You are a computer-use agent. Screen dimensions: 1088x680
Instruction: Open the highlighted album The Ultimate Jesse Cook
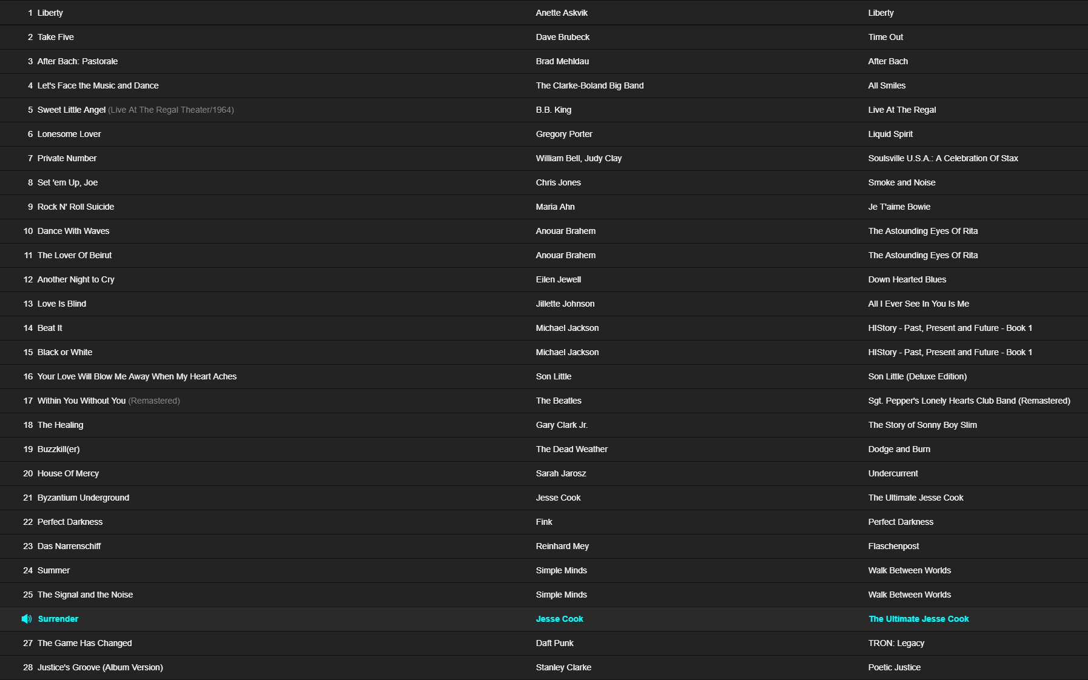pyautogui.click(x=918, y=619)
